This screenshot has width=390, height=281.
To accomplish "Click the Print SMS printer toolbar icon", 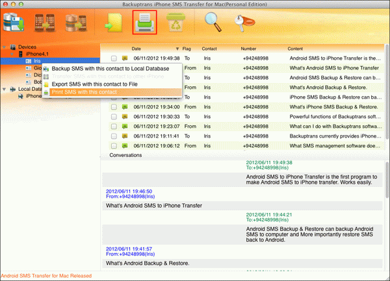I will [x=144, y=22].
